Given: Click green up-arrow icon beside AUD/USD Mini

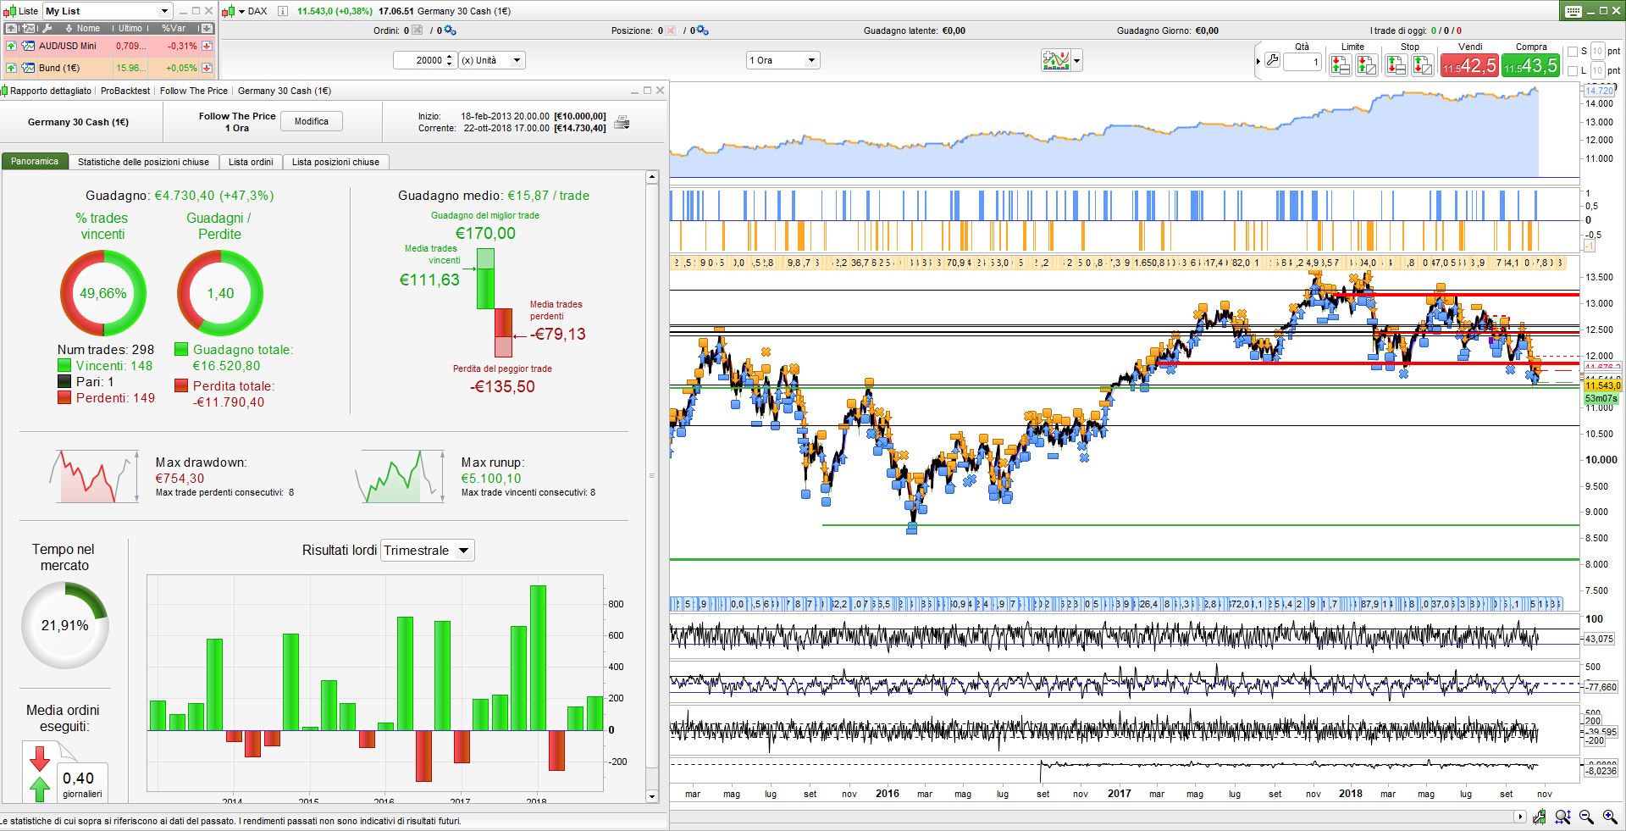Looking at the screenshot, I should click(11, 46).
